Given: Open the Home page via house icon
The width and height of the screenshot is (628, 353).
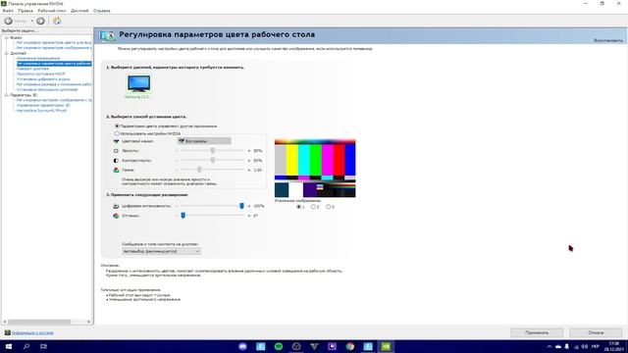Looking at the screenshot, I should [57, 21].
